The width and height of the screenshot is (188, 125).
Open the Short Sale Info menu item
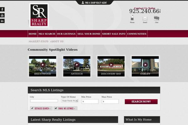tap(114, 34)
